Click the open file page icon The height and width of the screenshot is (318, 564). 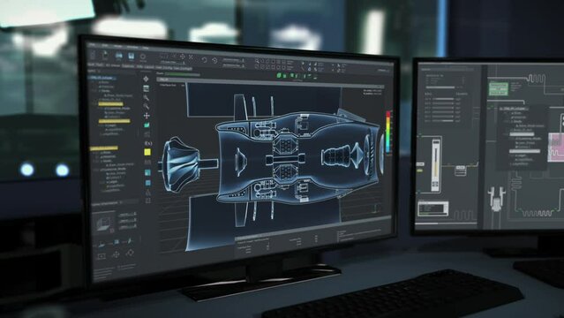coord(105,56)
